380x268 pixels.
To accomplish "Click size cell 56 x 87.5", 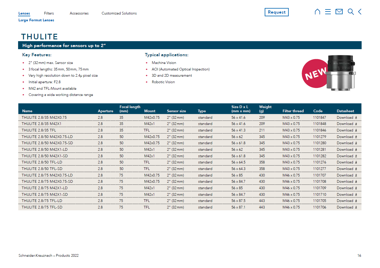I will coord(238,201).
